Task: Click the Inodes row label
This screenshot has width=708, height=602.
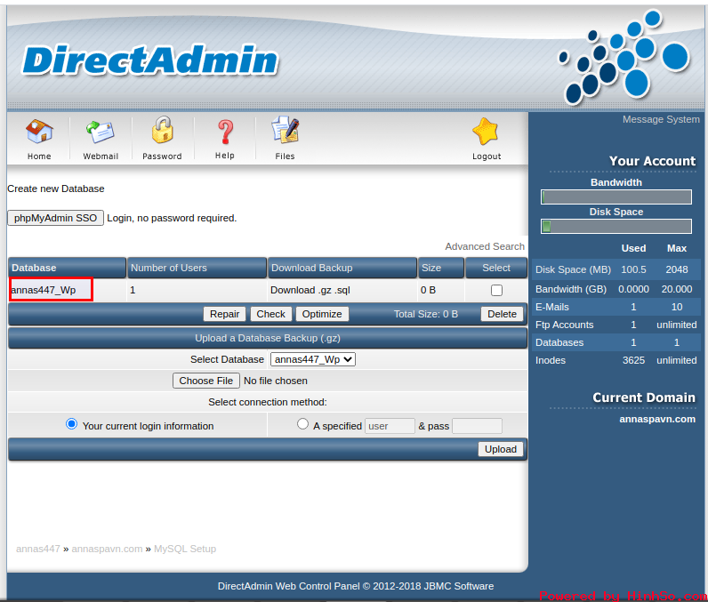Action: (x=550, y=360)
